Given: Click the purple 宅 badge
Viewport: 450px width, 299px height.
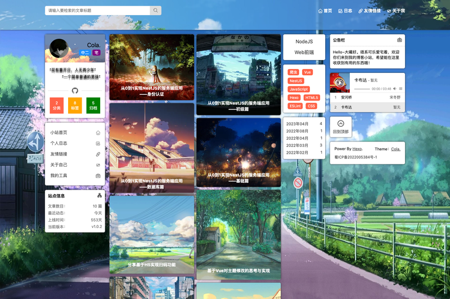Looking at the screenshot, I should [96, 53].
